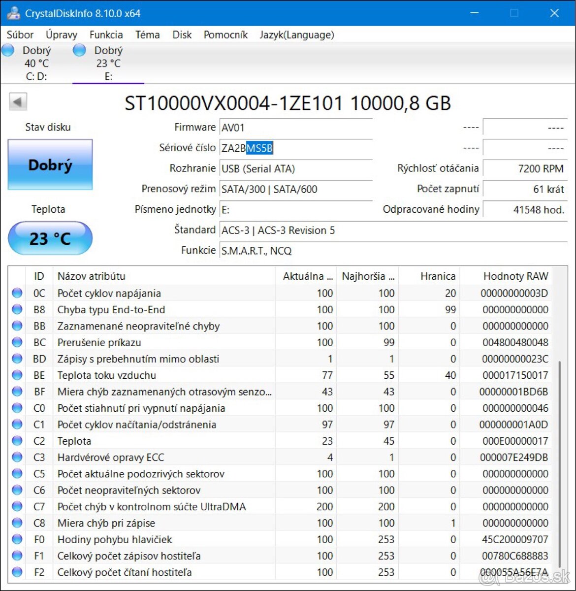This screenshot has height=591, width=576.
Task: Open the Súbor menu
Action: coord(20,34)
